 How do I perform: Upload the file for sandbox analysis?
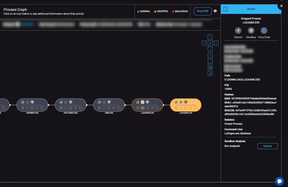267,146
